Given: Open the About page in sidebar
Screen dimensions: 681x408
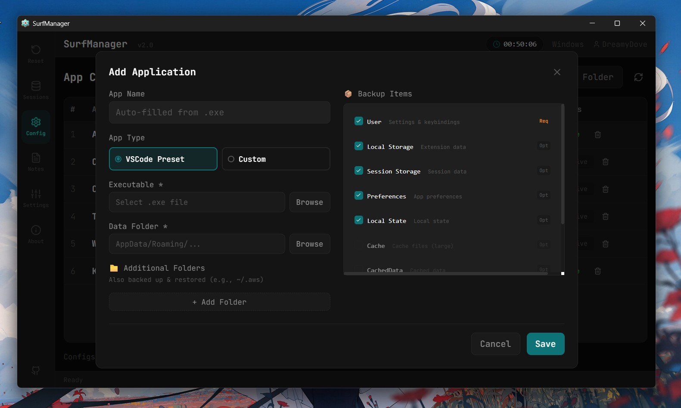Looking at the screenshot, I should coord(36,235).
